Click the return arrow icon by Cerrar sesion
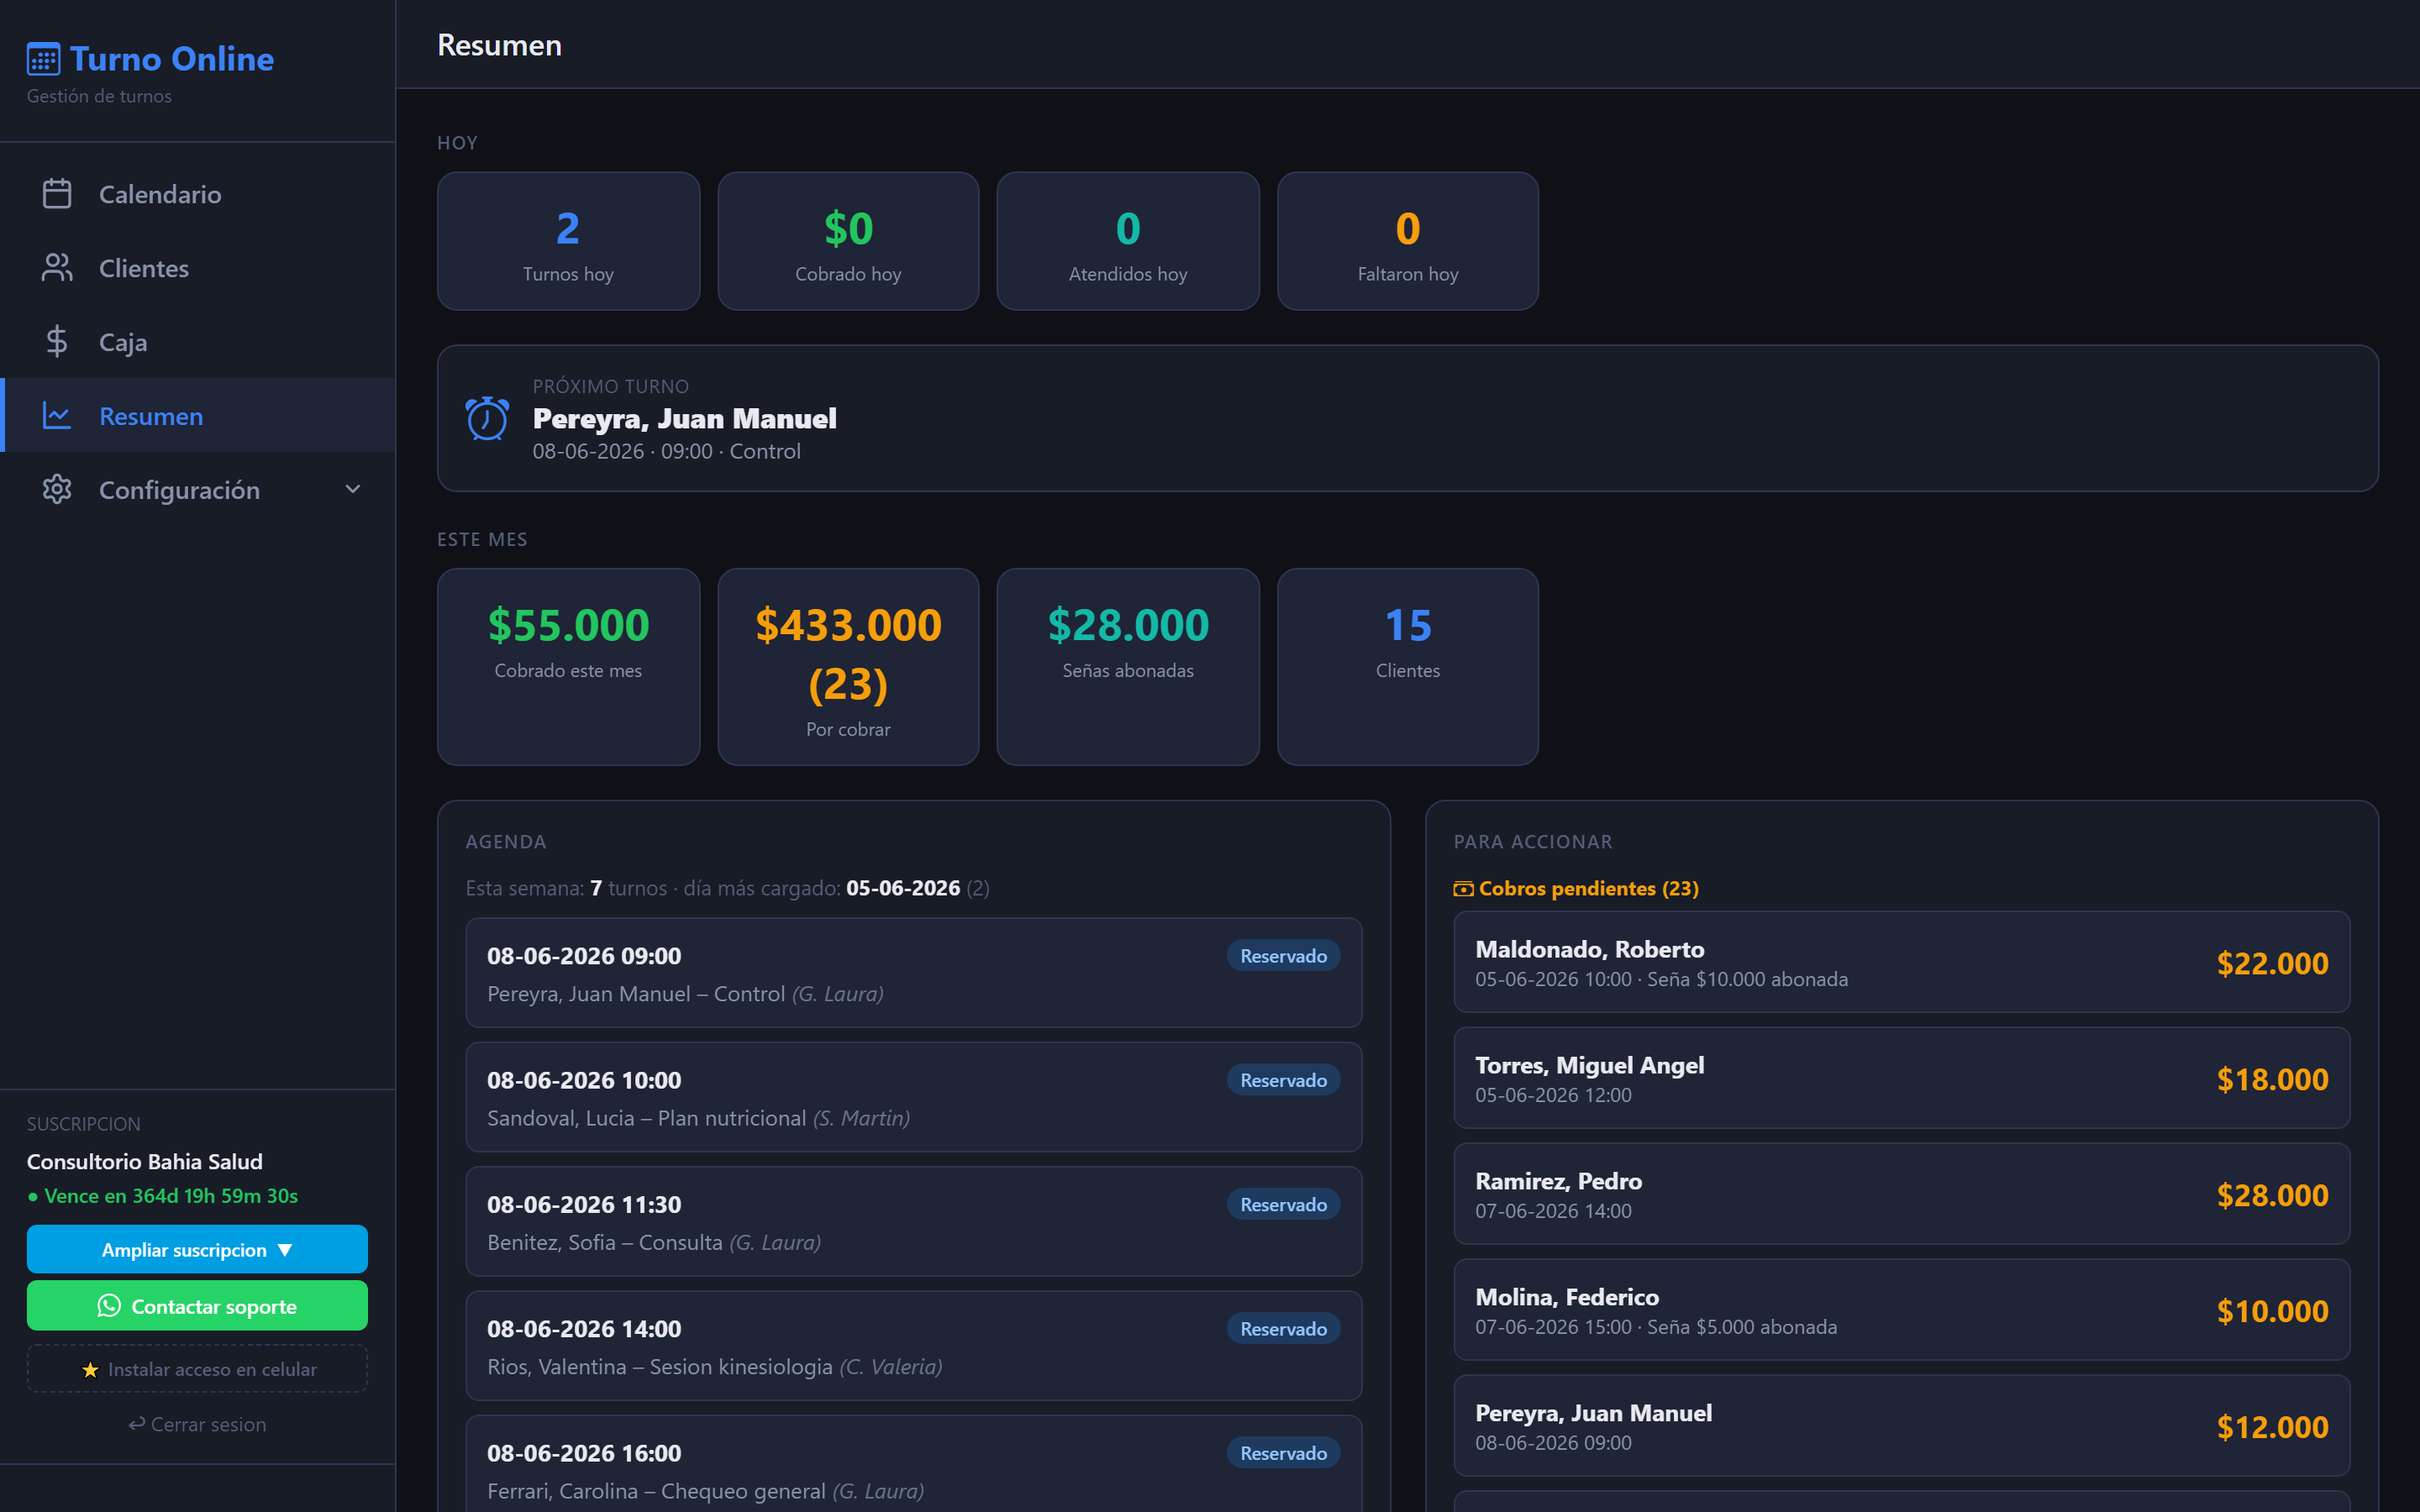Screen dimensions: 2420x1512 point(137,1424)
